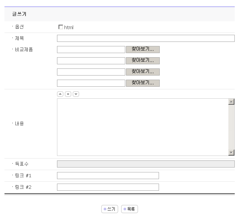Enable the html option checkbox

[61, 27]
